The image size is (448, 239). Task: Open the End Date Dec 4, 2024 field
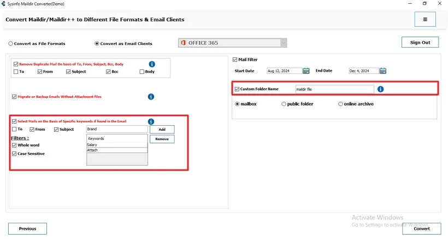coord(363,71)
